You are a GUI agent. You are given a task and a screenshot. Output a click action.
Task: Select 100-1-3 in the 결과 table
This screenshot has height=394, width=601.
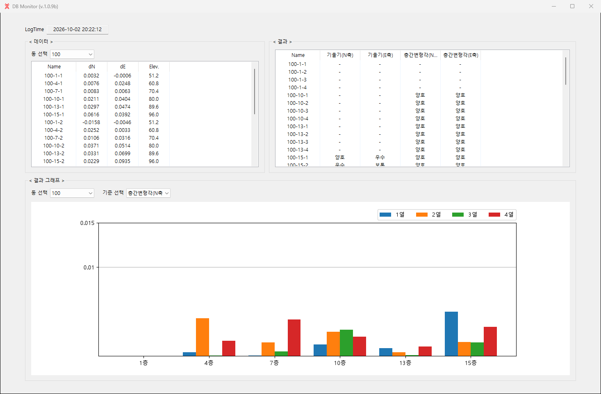[x=298, y=80]
